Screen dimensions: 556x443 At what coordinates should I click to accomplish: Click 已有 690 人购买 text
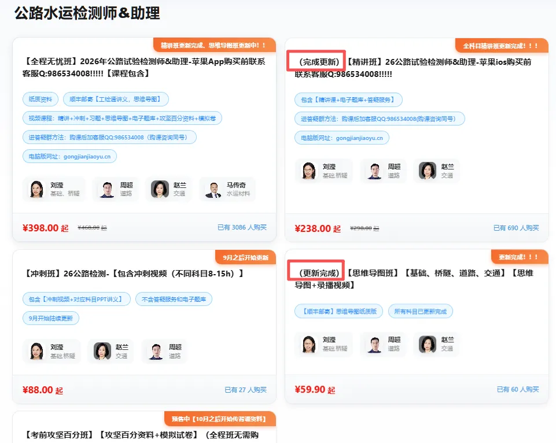(x=516, y=228)
